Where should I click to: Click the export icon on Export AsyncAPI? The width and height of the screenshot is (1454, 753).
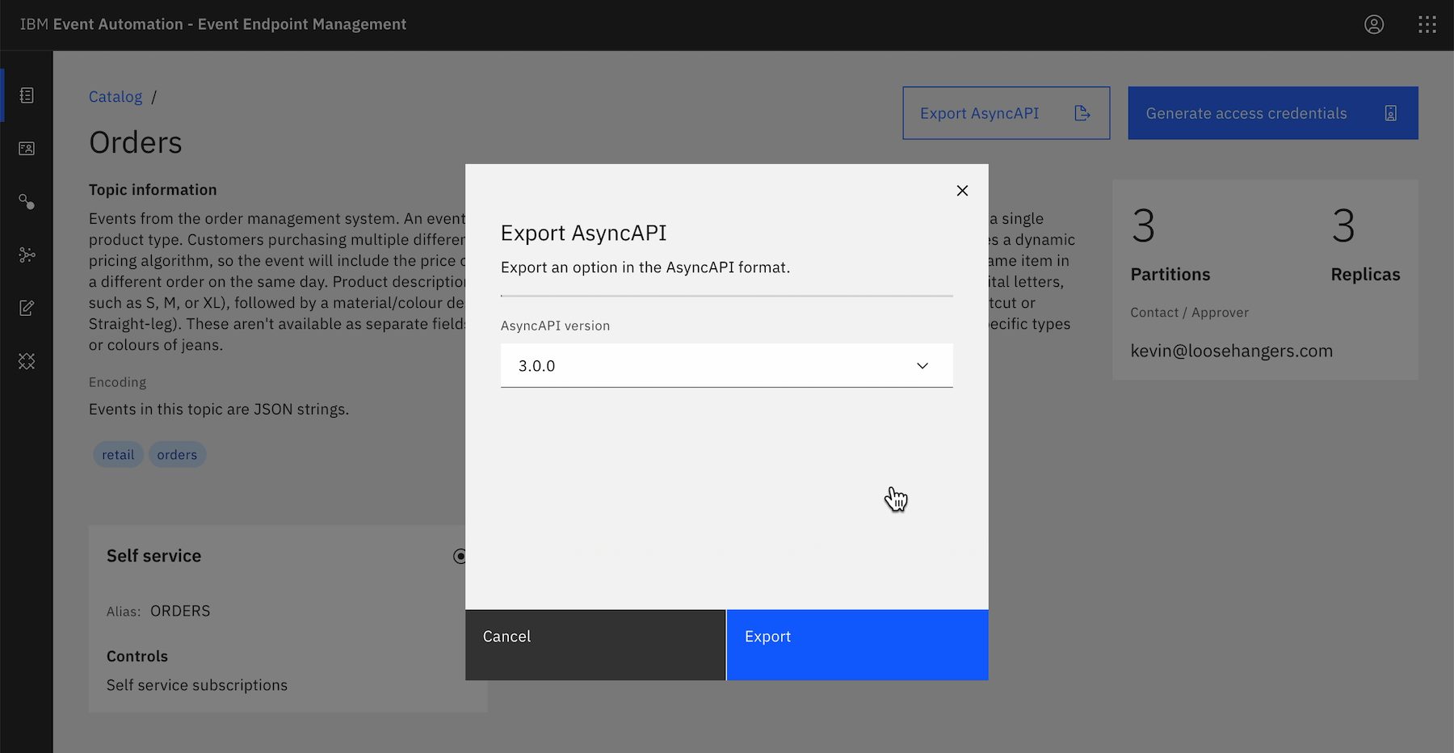(1082, 113)
